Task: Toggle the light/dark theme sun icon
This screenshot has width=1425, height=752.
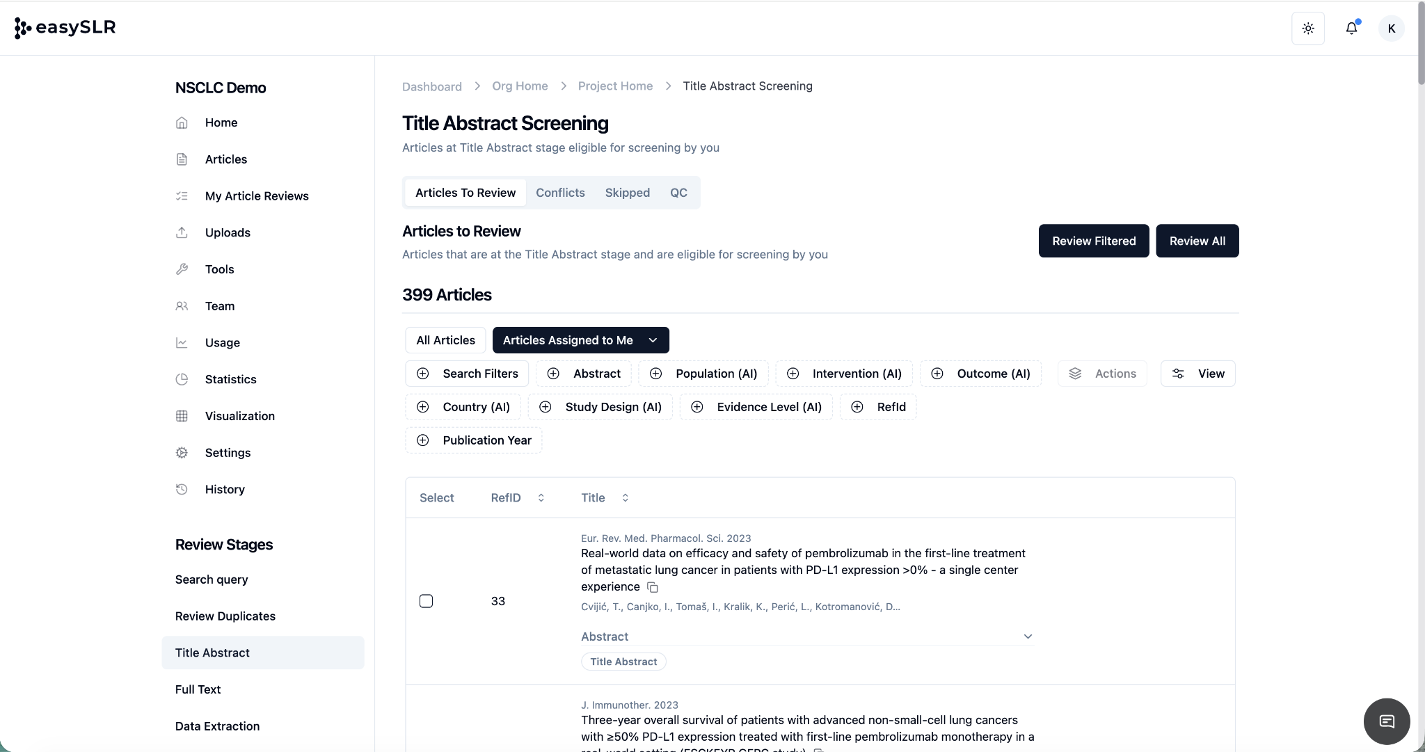Action: pyautogui.click(x=1308, y=29)
